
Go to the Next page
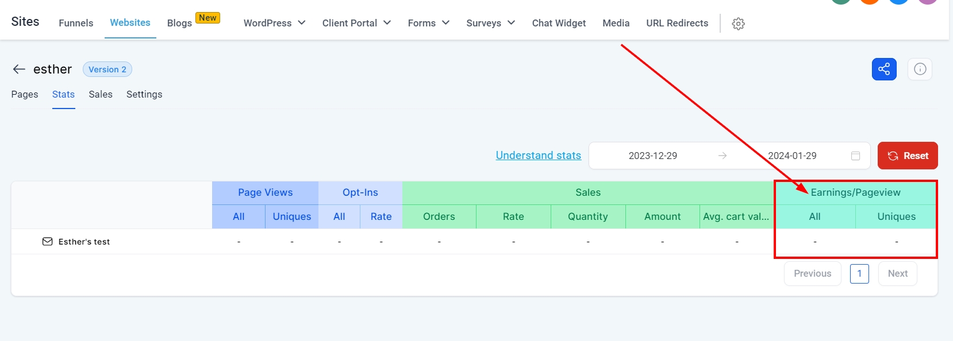[897, 273]
